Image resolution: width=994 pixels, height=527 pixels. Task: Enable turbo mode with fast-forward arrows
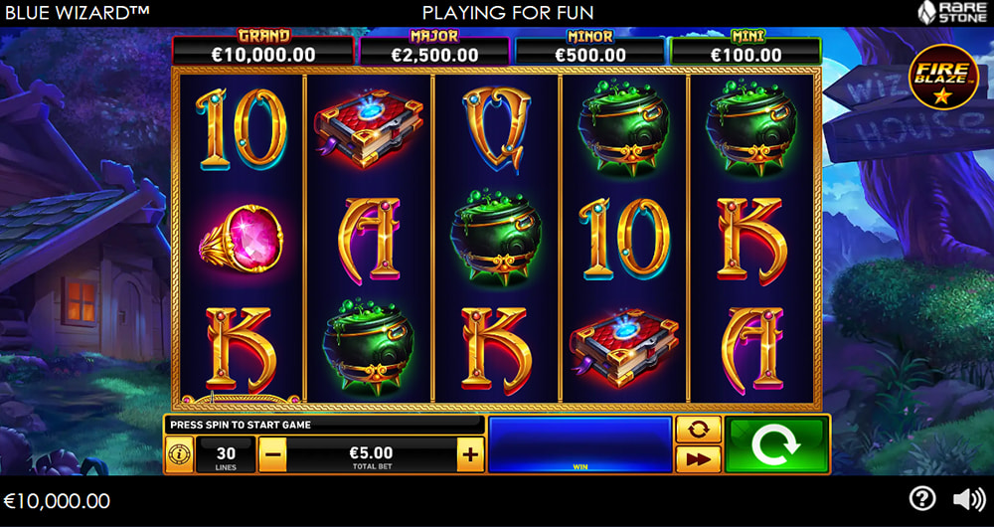[698, 459]
